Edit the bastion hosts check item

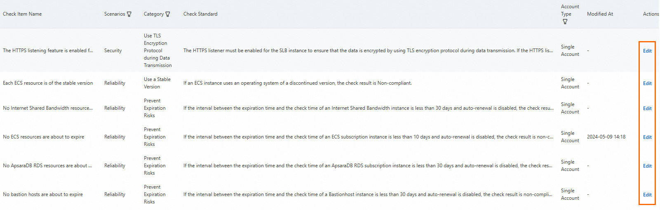(647, 195)
